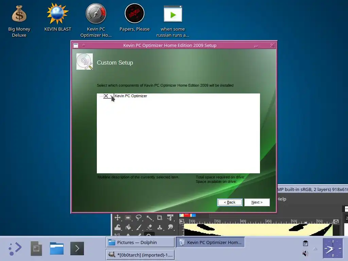Select the Free Select lasso tool in GIMP

[x=139, y=218]
